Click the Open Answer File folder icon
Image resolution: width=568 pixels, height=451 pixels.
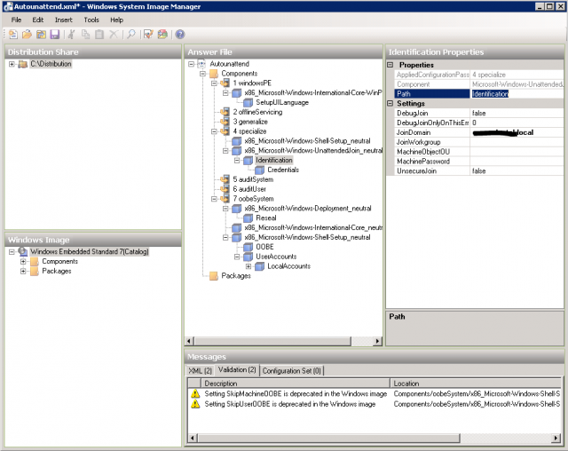click(27, 34)
